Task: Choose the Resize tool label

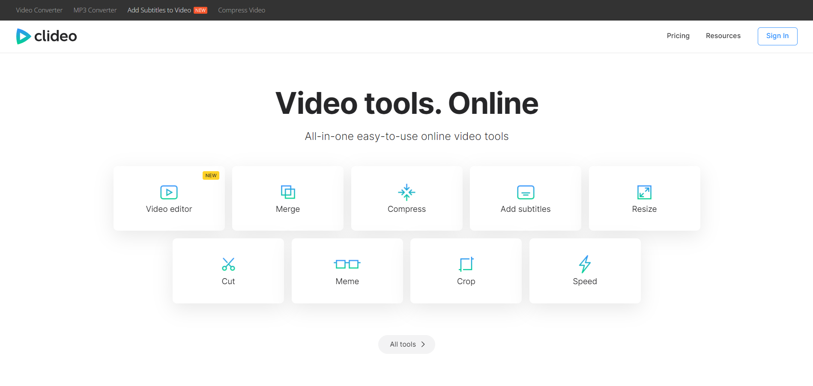Action: click(x=644, y=209)
